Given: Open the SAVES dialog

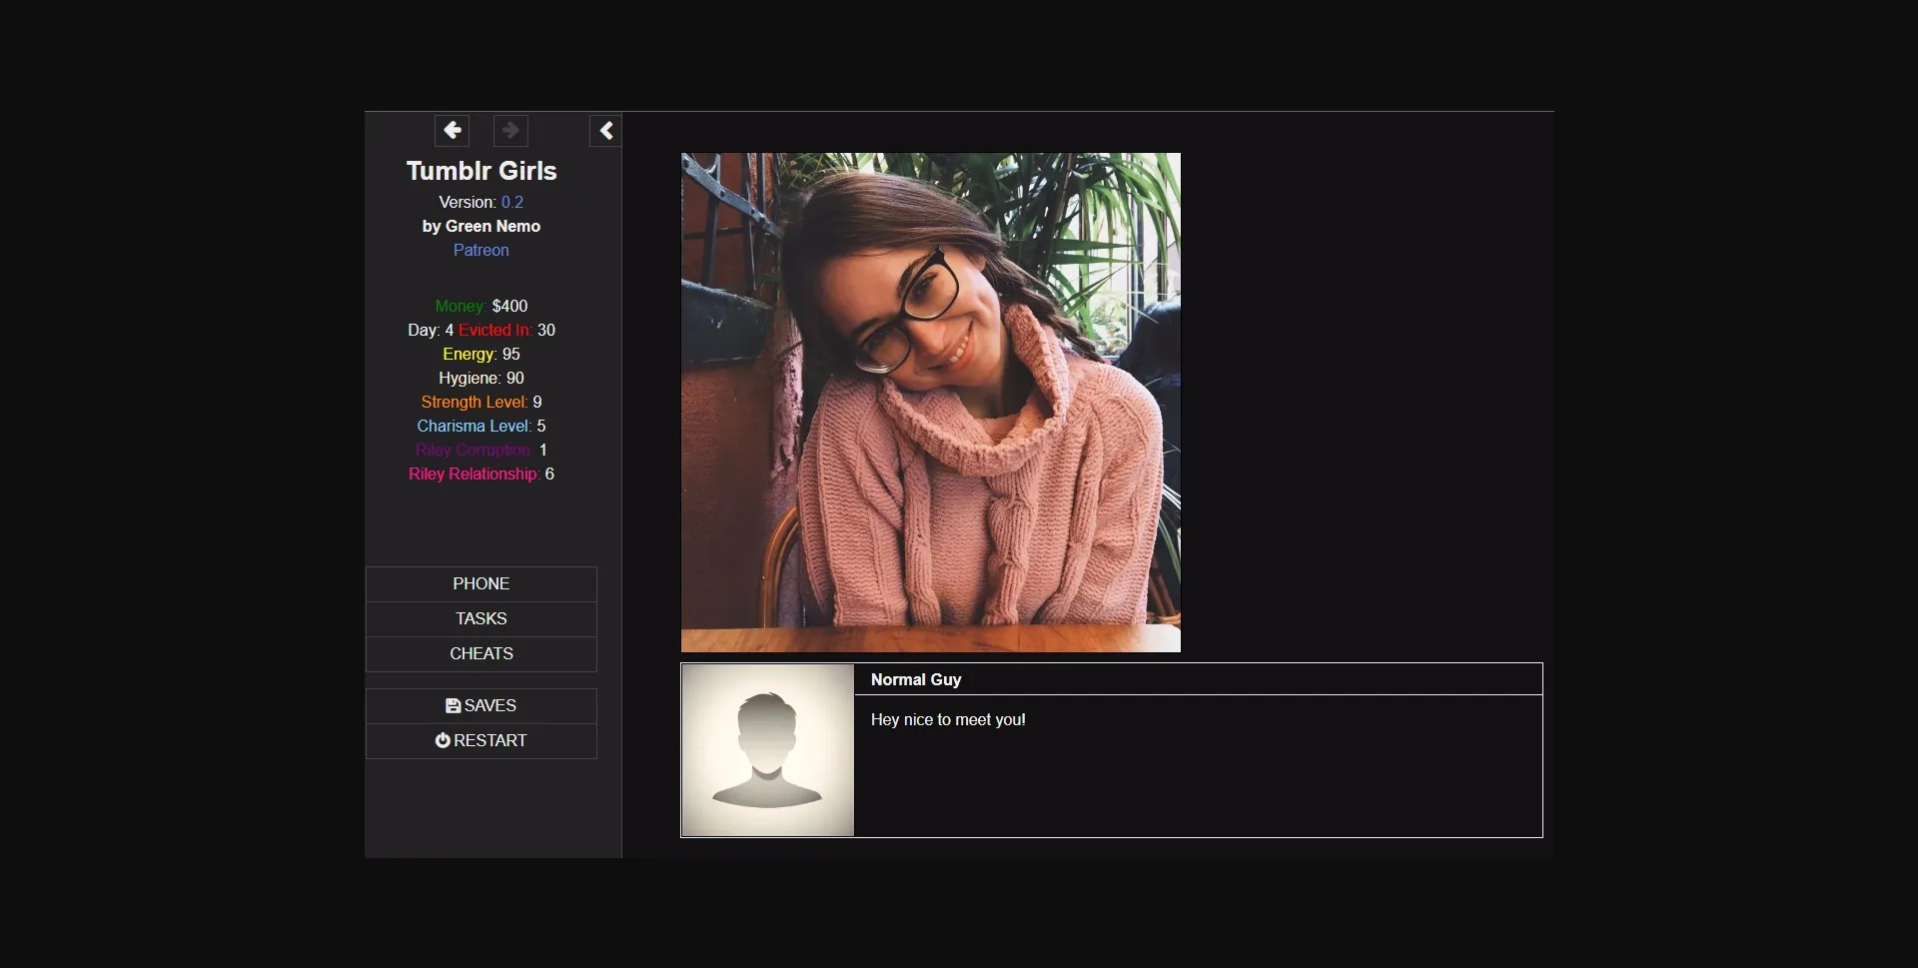Looking at the screenshot, I should click(480, 705).
